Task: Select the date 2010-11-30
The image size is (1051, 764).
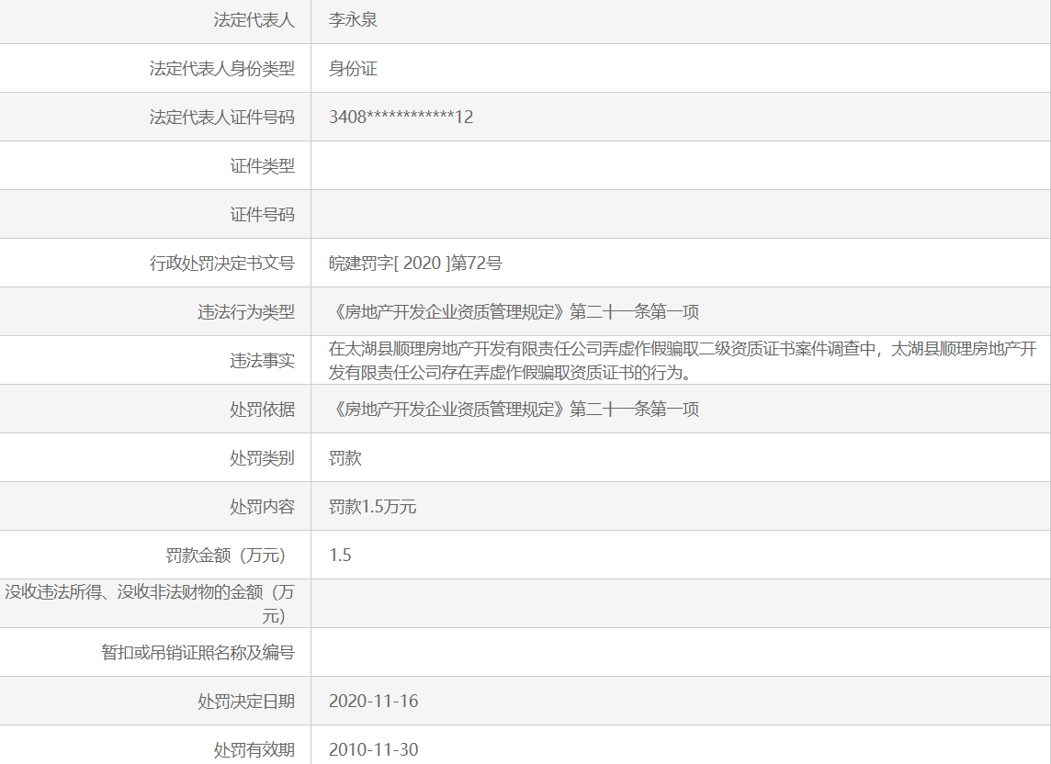Action: pyautogui.click(x=373, y=750)
